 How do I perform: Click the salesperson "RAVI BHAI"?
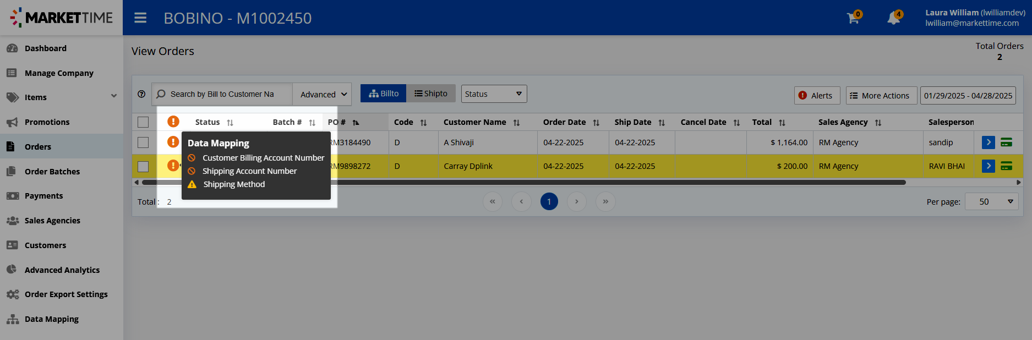[947, 166]
